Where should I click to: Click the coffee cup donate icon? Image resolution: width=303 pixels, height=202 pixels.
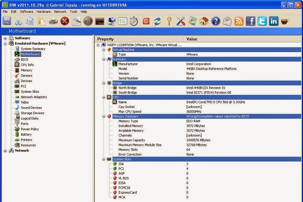click(x=285, y=21)
